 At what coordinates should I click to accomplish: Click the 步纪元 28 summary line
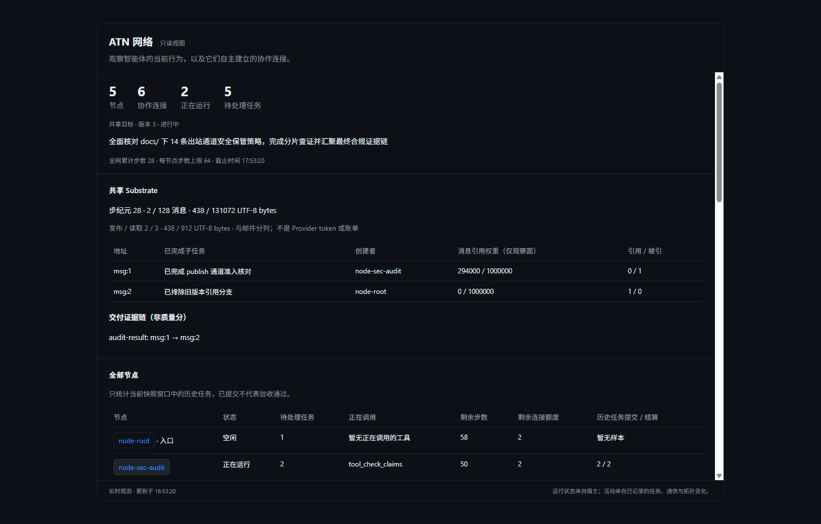(x=192, y=211)
